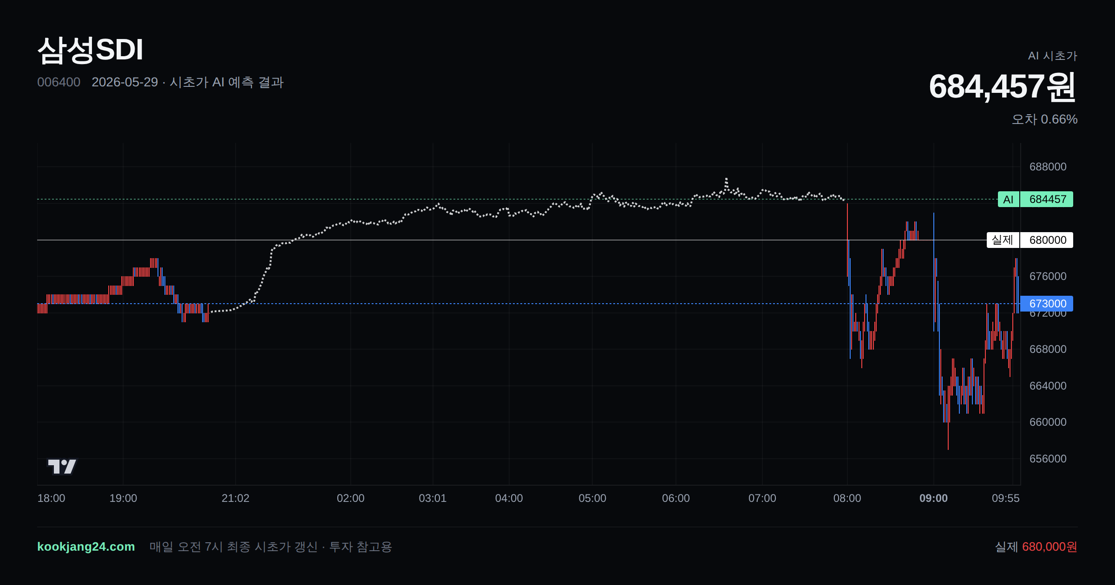1115x585 pixels.
Task: Click the 03:01 time axis label
Action: [433, 498]
